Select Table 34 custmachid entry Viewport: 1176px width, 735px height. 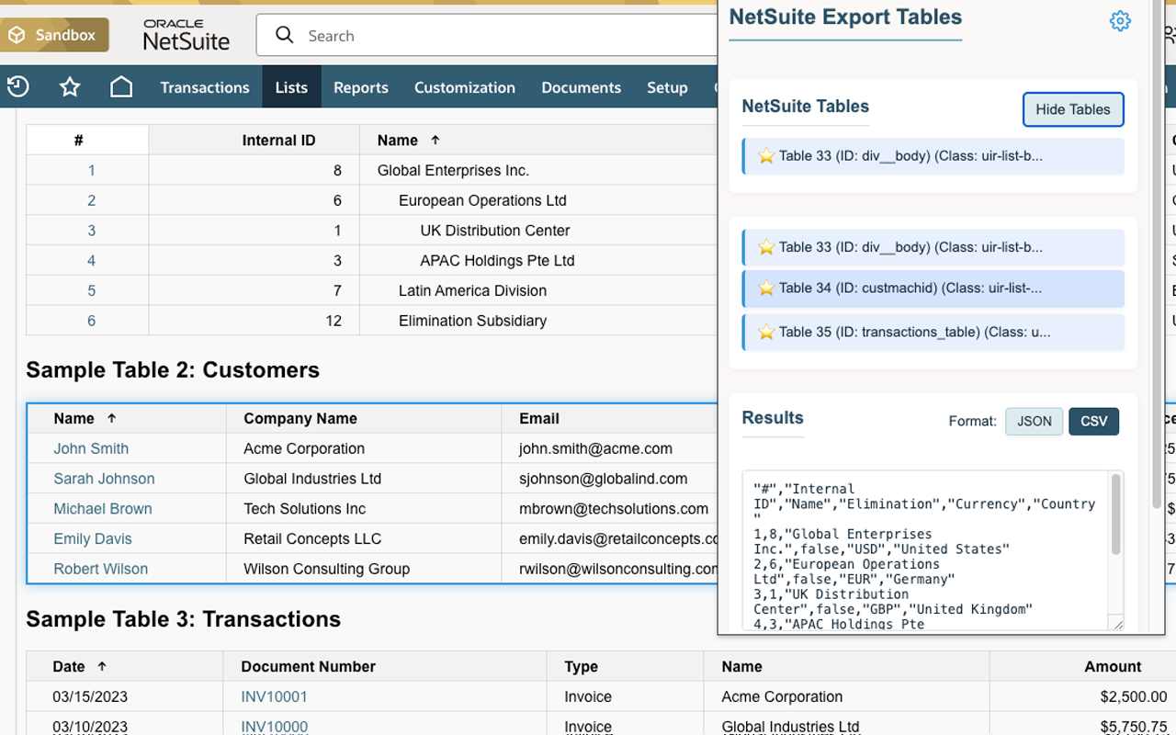tap(933, 288)
